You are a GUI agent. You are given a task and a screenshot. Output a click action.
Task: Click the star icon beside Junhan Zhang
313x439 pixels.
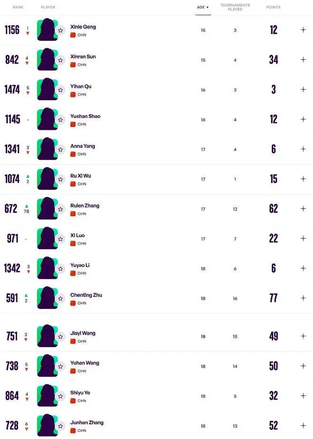coord(60,426)
